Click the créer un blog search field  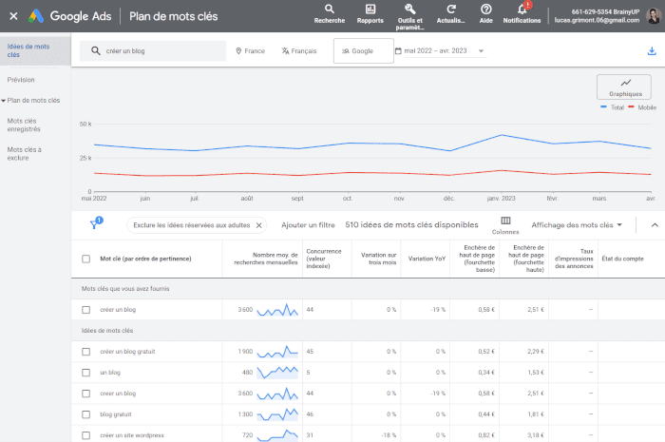[x=153, y=51]
